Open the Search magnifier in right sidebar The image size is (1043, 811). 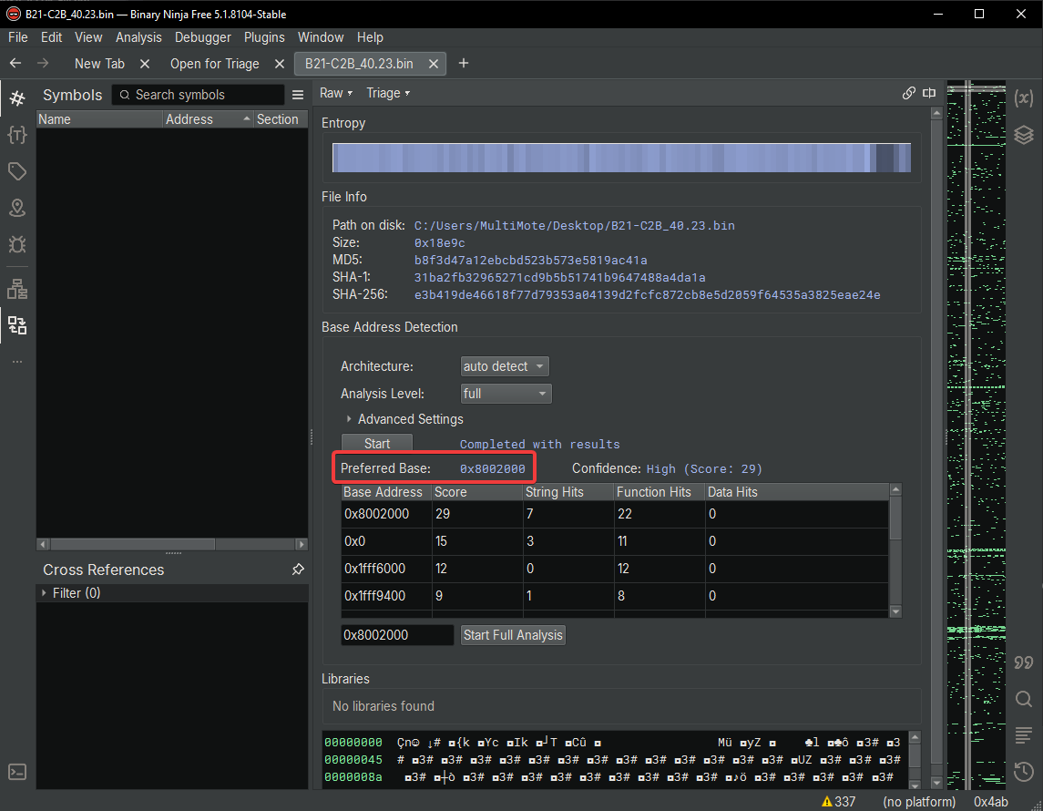(1024, 699)
